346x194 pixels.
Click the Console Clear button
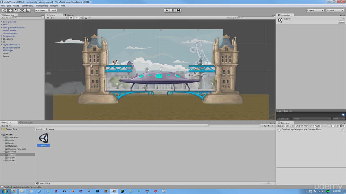pyautogui.click(x=280, y=126)
